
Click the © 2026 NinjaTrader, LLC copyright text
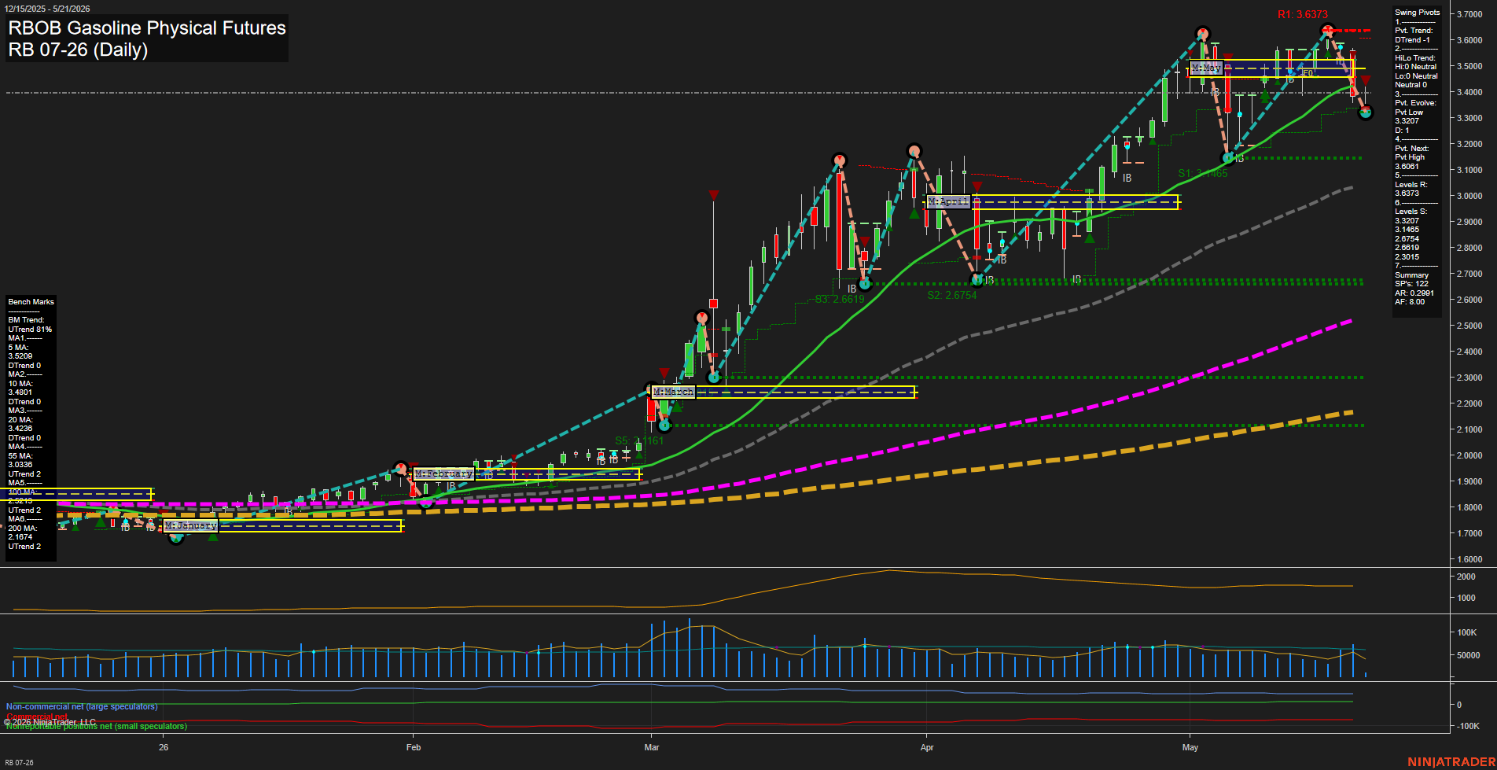[50, 722]
